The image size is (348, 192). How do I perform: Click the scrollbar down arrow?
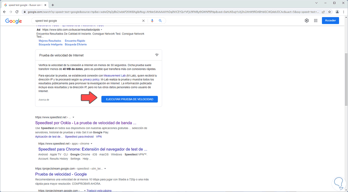click(346, 190)
